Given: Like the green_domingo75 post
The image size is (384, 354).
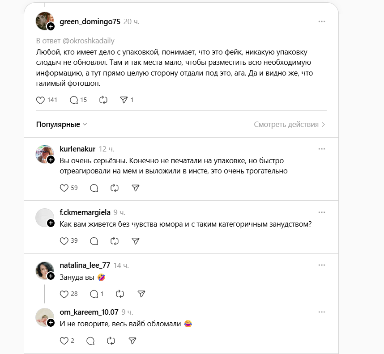Looking at the screenshot, I should pos(41,100).
